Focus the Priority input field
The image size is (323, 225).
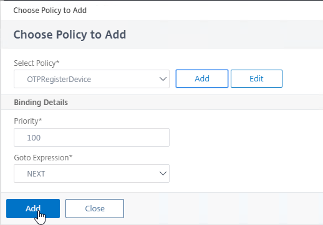click(x=92, y=137)
